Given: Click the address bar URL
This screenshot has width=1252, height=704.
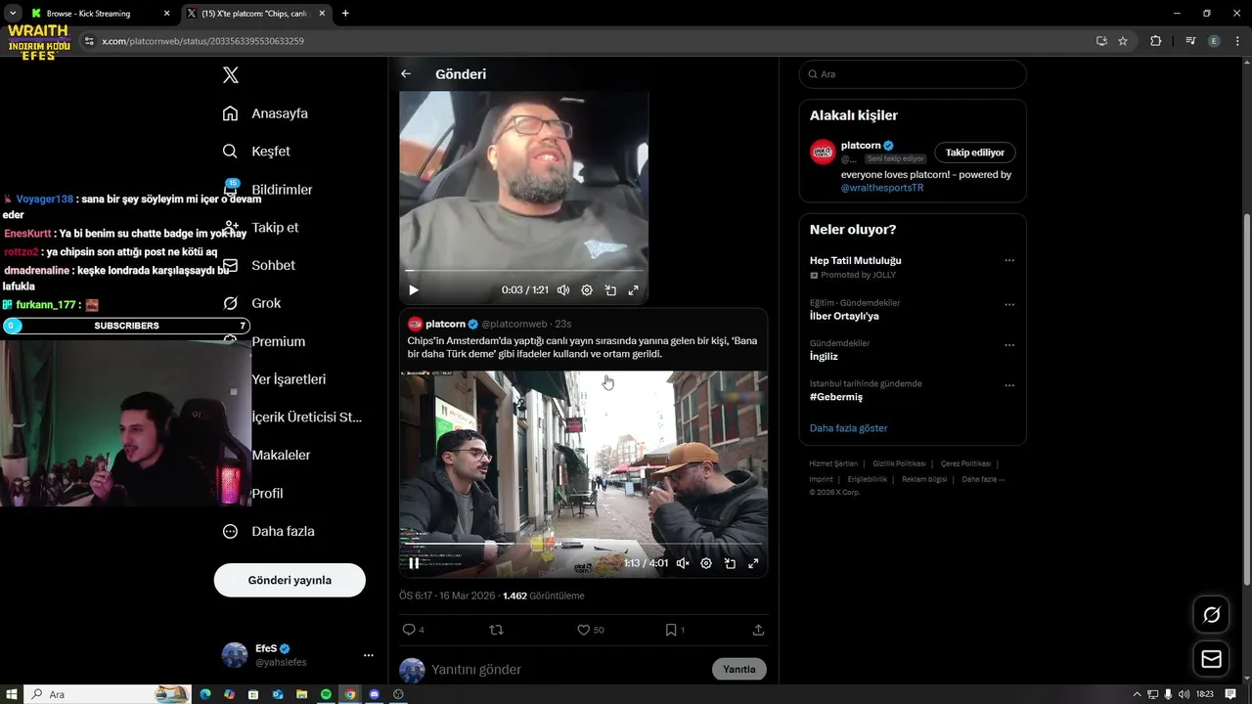Looking at the screenshot, I should tap(203, 41).
